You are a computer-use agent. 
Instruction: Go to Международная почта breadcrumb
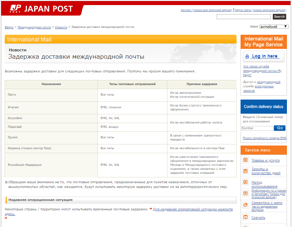pos(34,27)
